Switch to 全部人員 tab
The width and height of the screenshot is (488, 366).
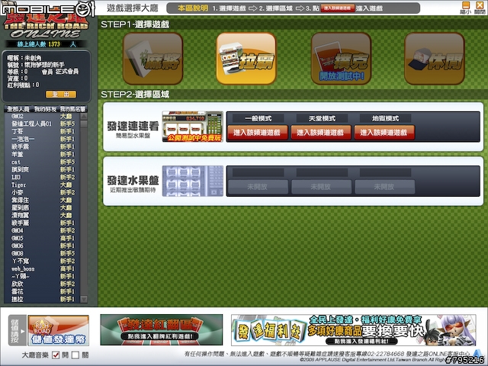click(18, 109)
